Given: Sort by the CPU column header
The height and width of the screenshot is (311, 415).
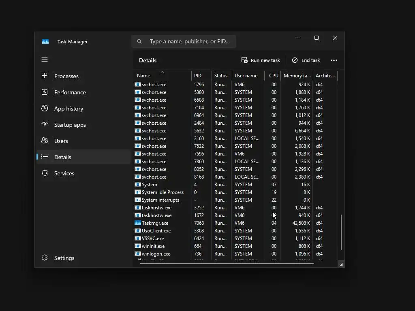Looking at the screenshot, I should [273, 75].
